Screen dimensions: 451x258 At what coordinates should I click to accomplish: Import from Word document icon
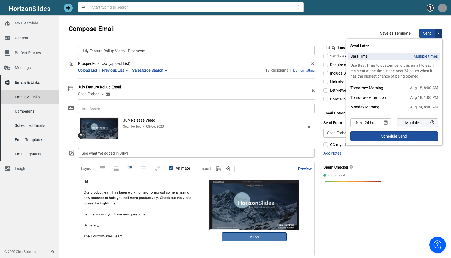[218, 169]
